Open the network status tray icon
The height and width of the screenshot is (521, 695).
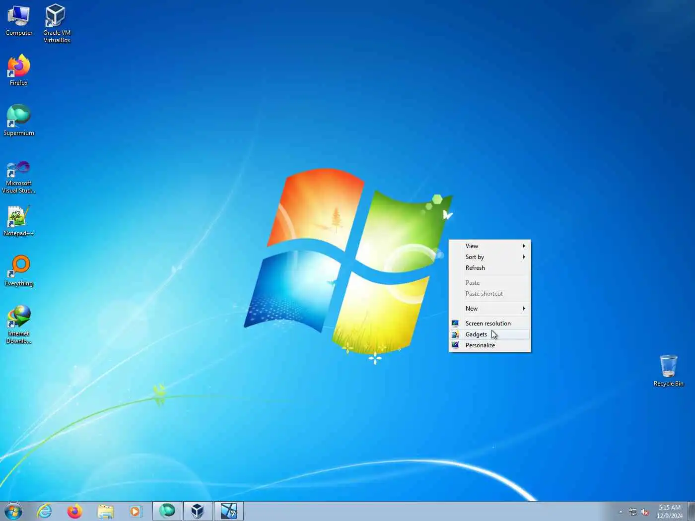pos(633,512)
